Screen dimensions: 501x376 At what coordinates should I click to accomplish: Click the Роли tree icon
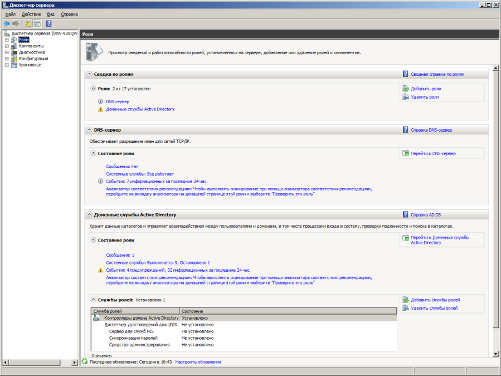[14, 40]
